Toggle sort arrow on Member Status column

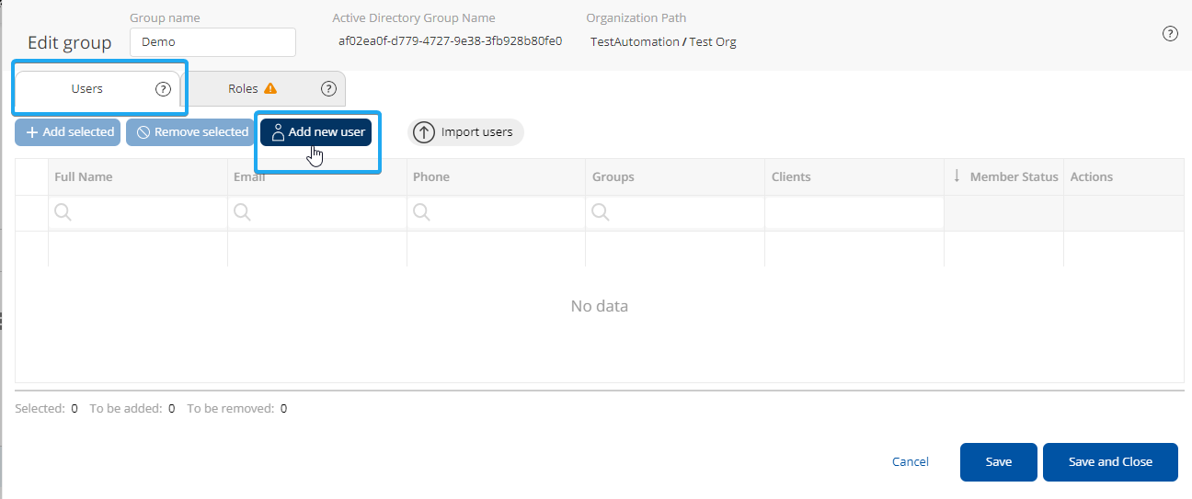957,176
